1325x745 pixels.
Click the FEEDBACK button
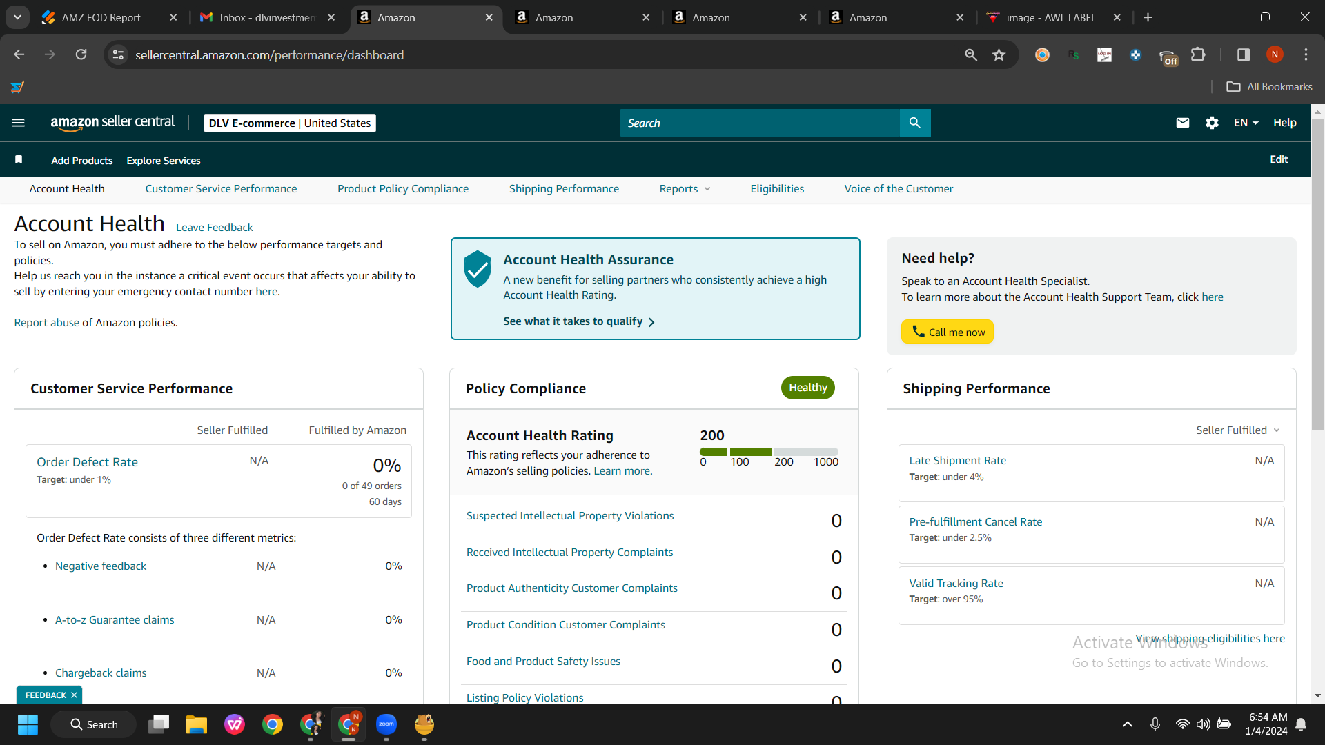(x=46, y=695)
